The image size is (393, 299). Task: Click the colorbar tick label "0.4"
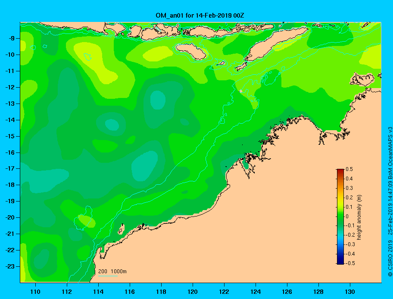point(349,179)
